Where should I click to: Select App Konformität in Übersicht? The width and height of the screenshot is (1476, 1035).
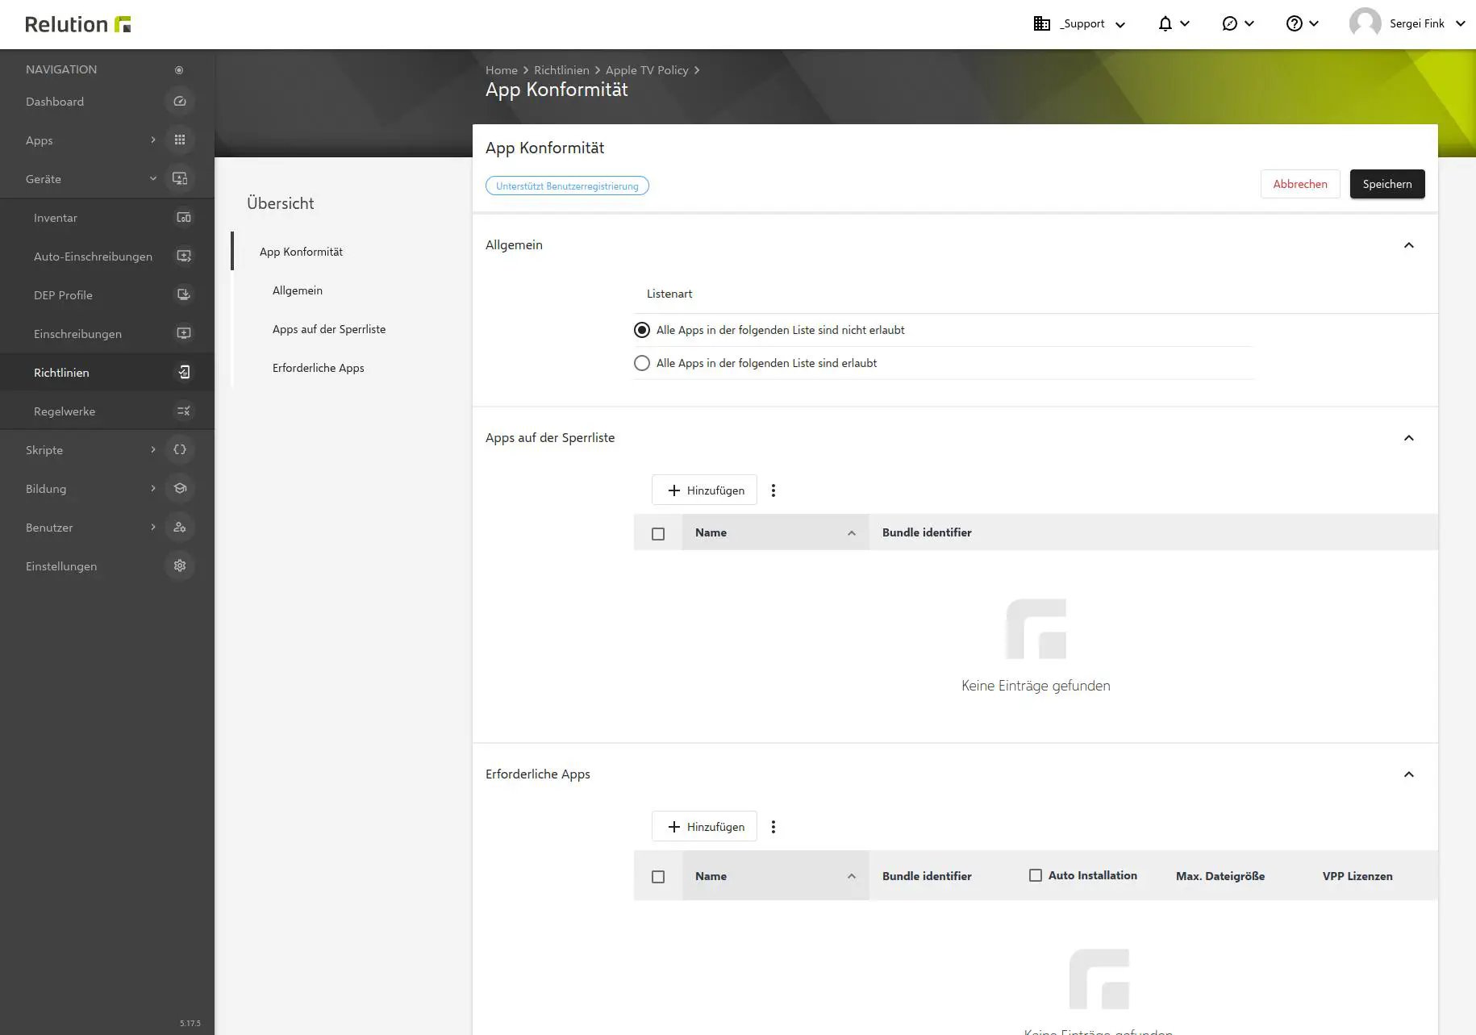[301, 252]
